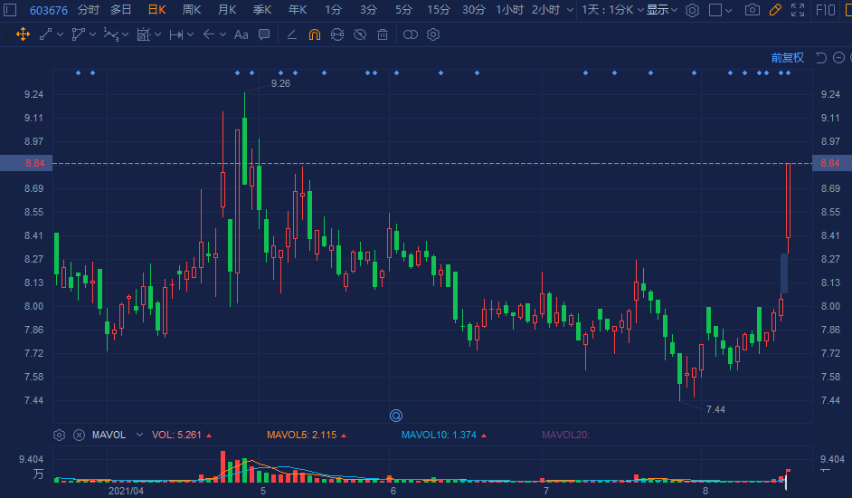852x498 pixels.
Task: Select the ruler measurement chart tool
Action: (x=144, y=34)
